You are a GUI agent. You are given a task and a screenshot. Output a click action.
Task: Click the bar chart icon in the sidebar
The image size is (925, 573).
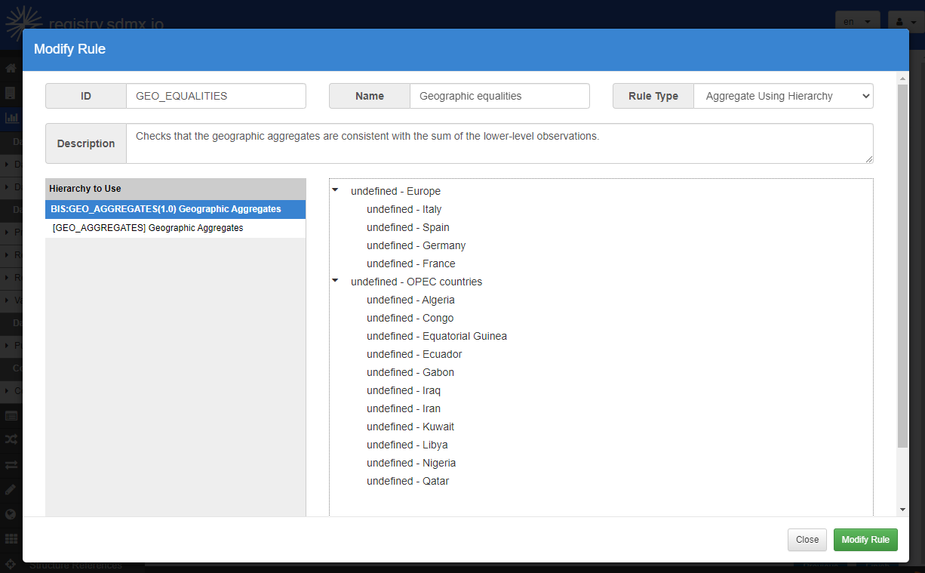tap(11, 118)
